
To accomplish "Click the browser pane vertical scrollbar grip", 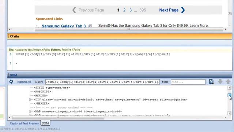I will pos(230,14).
